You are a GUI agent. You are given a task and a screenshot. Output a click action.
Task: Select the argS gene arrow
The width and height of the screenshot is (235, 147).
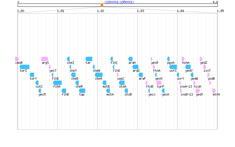point(45,59)
